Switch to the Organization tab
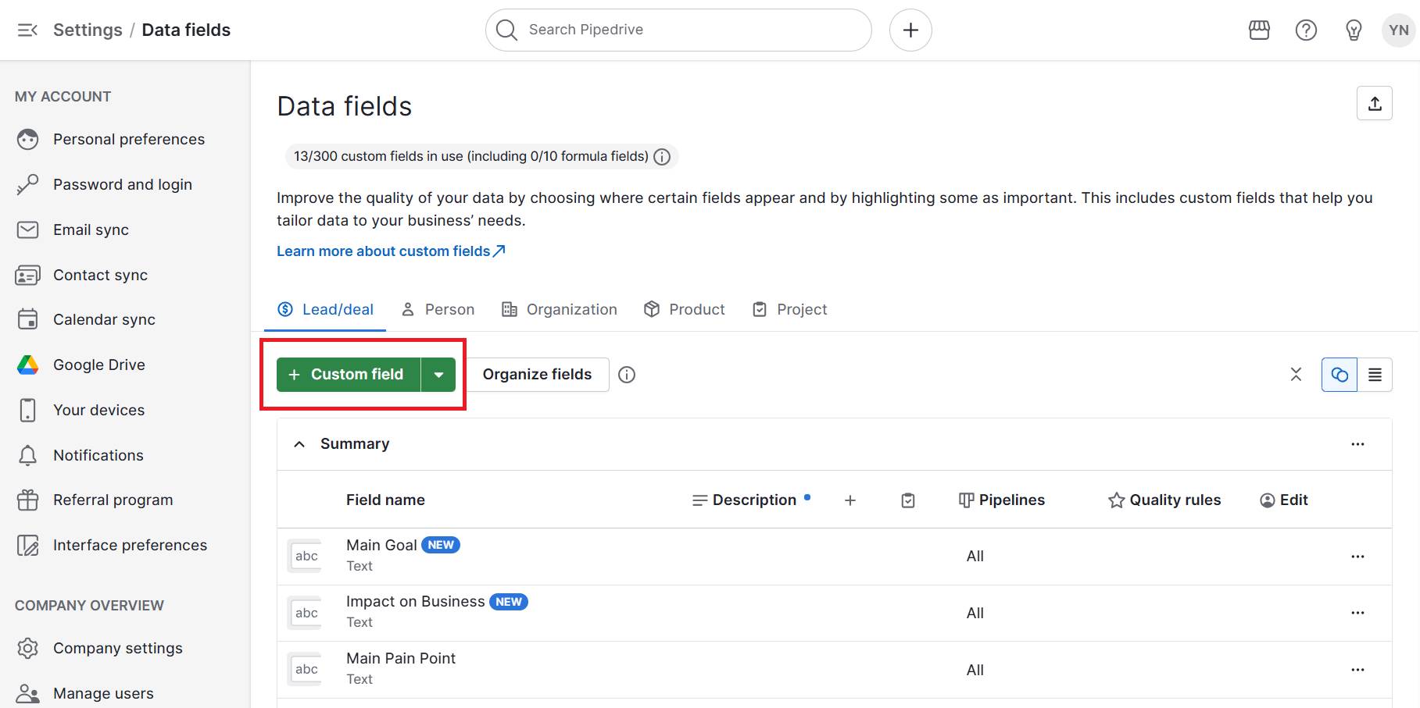The image size is (1420, 708). coord(571,309)
